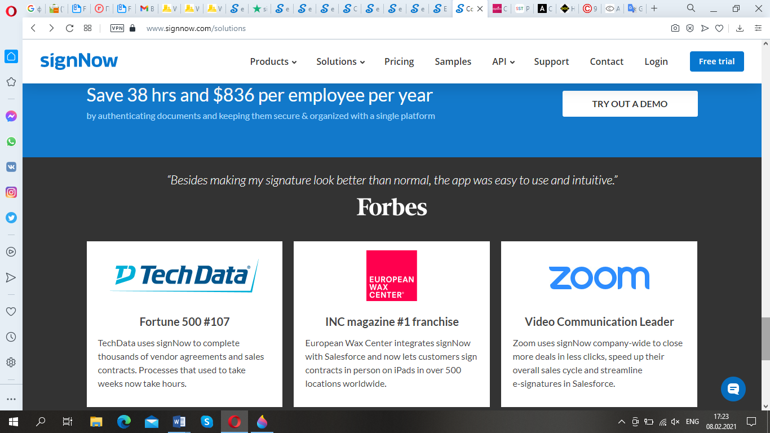Click the Tech Data logo
This screenshot has width=770, height=433.
(184, 276)
